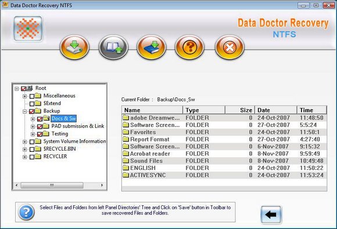Uncheck the PAD submission & Link checkbox

pos(40,126)
